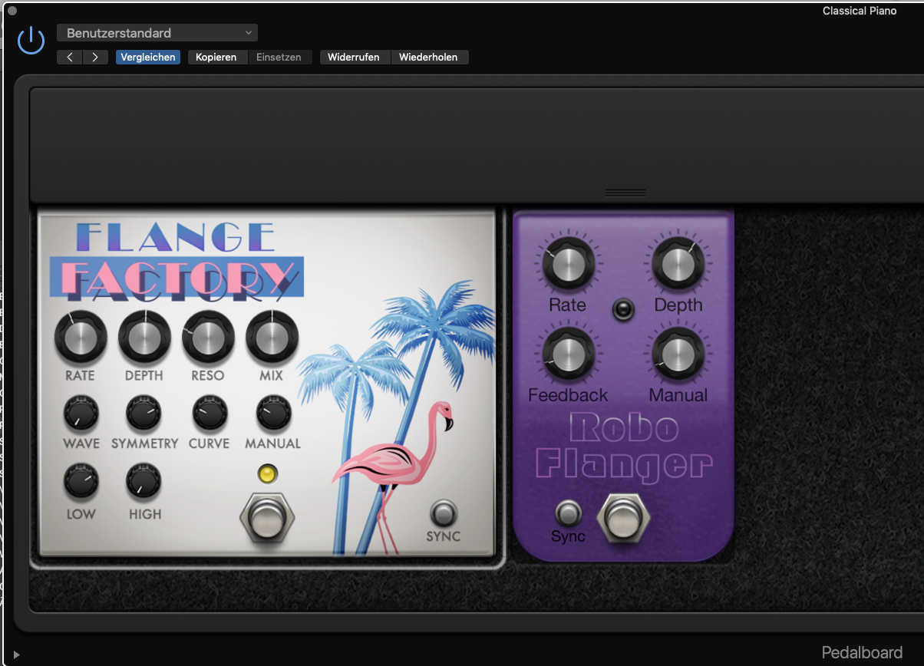Toggle the plug-in power button
The width and height of the screenshot is (924, 666).
pos(31,40)
